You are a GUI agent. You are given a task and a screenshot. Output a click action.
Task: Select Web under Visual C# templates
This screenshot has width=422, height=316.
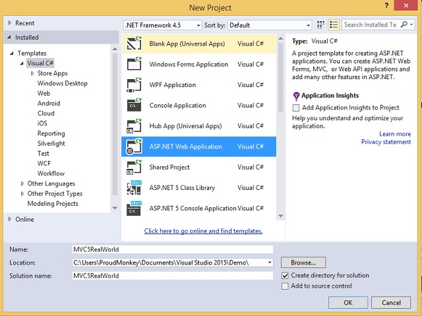[44, 93]
